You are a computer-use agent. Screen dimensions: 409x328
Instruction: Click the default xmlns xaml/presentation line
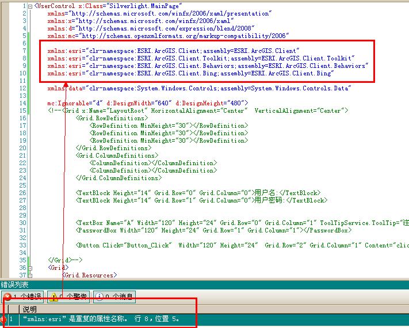point(159,13)
